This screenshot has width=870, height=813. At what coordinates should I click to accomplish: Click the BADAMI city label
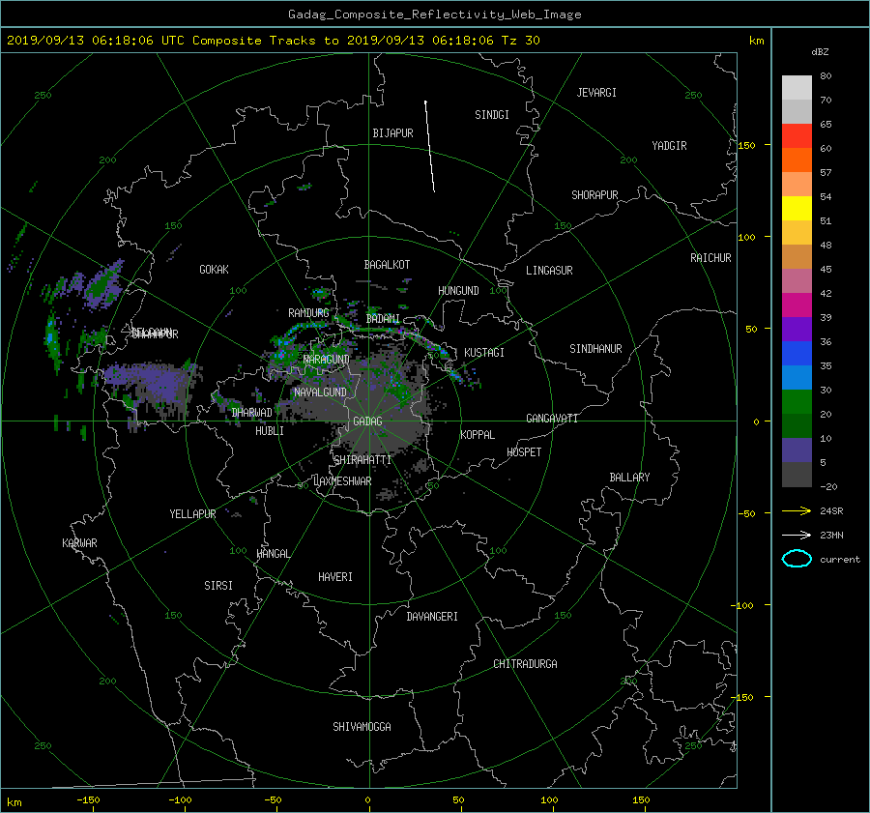[x=383, y=319]
